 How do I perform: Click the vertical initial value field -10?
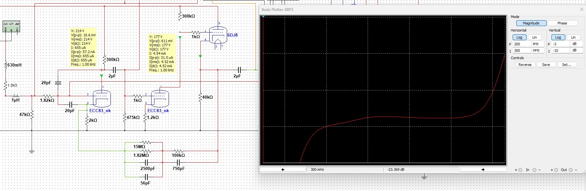click(x=561, y=50)
